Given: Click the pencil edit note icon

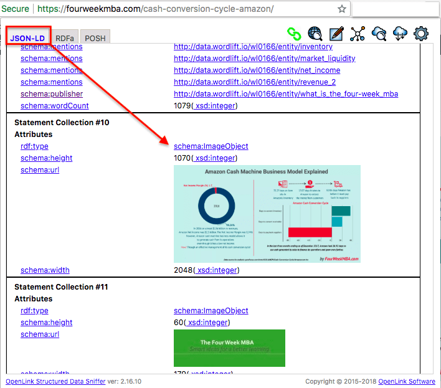Looking at the screenshot, I should click(x=336, y=34).
